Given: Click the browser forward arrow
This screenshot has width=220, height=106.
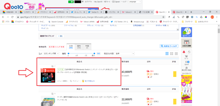Looking at the screenshot, I should click(8, 17).
